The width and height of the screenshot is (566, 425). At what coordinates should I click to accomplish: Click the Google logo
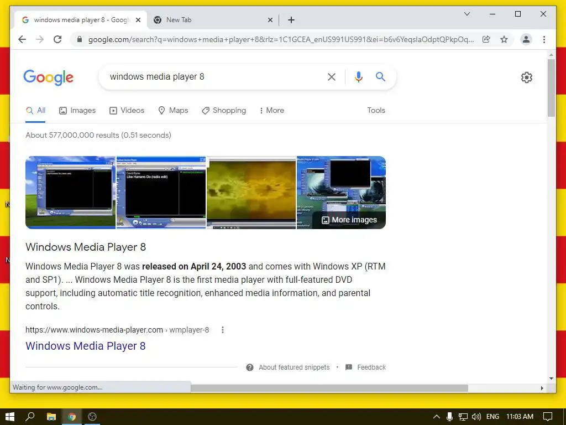pyautogui.click(x=49, y=77)
